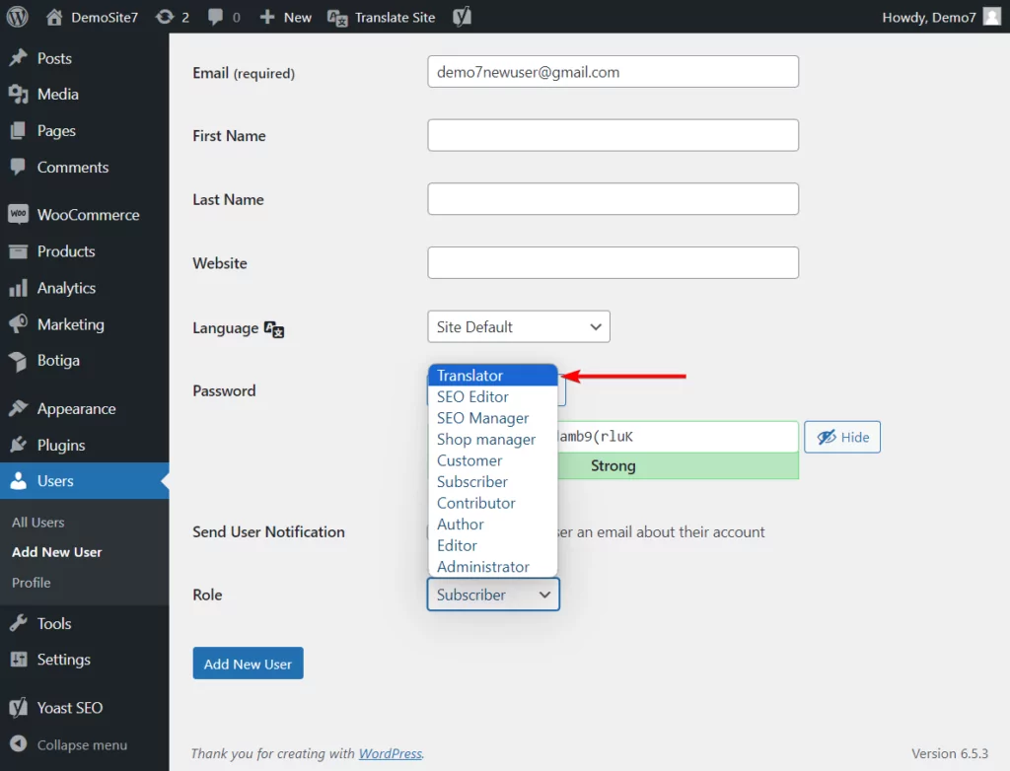The image size is (1010, 771).
Task: Focus the First Name input field
Action: click(613, 135)
